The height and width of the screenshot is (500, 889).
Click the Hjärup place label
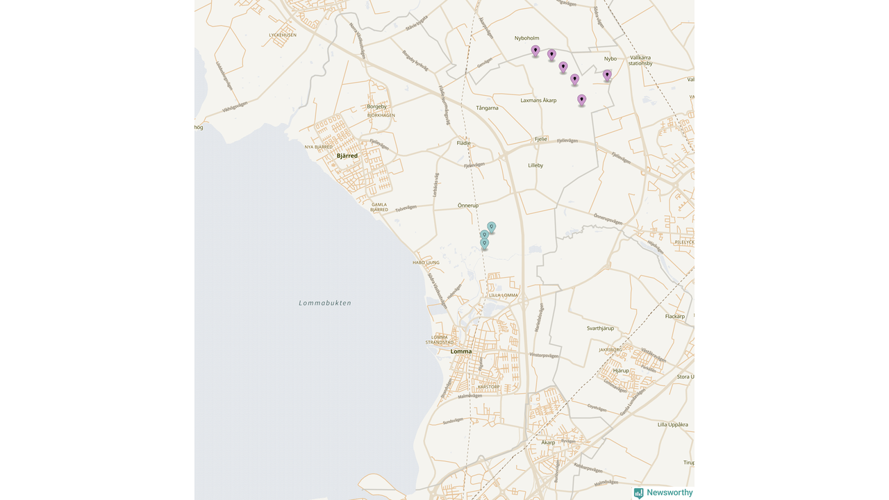point(621,370)
